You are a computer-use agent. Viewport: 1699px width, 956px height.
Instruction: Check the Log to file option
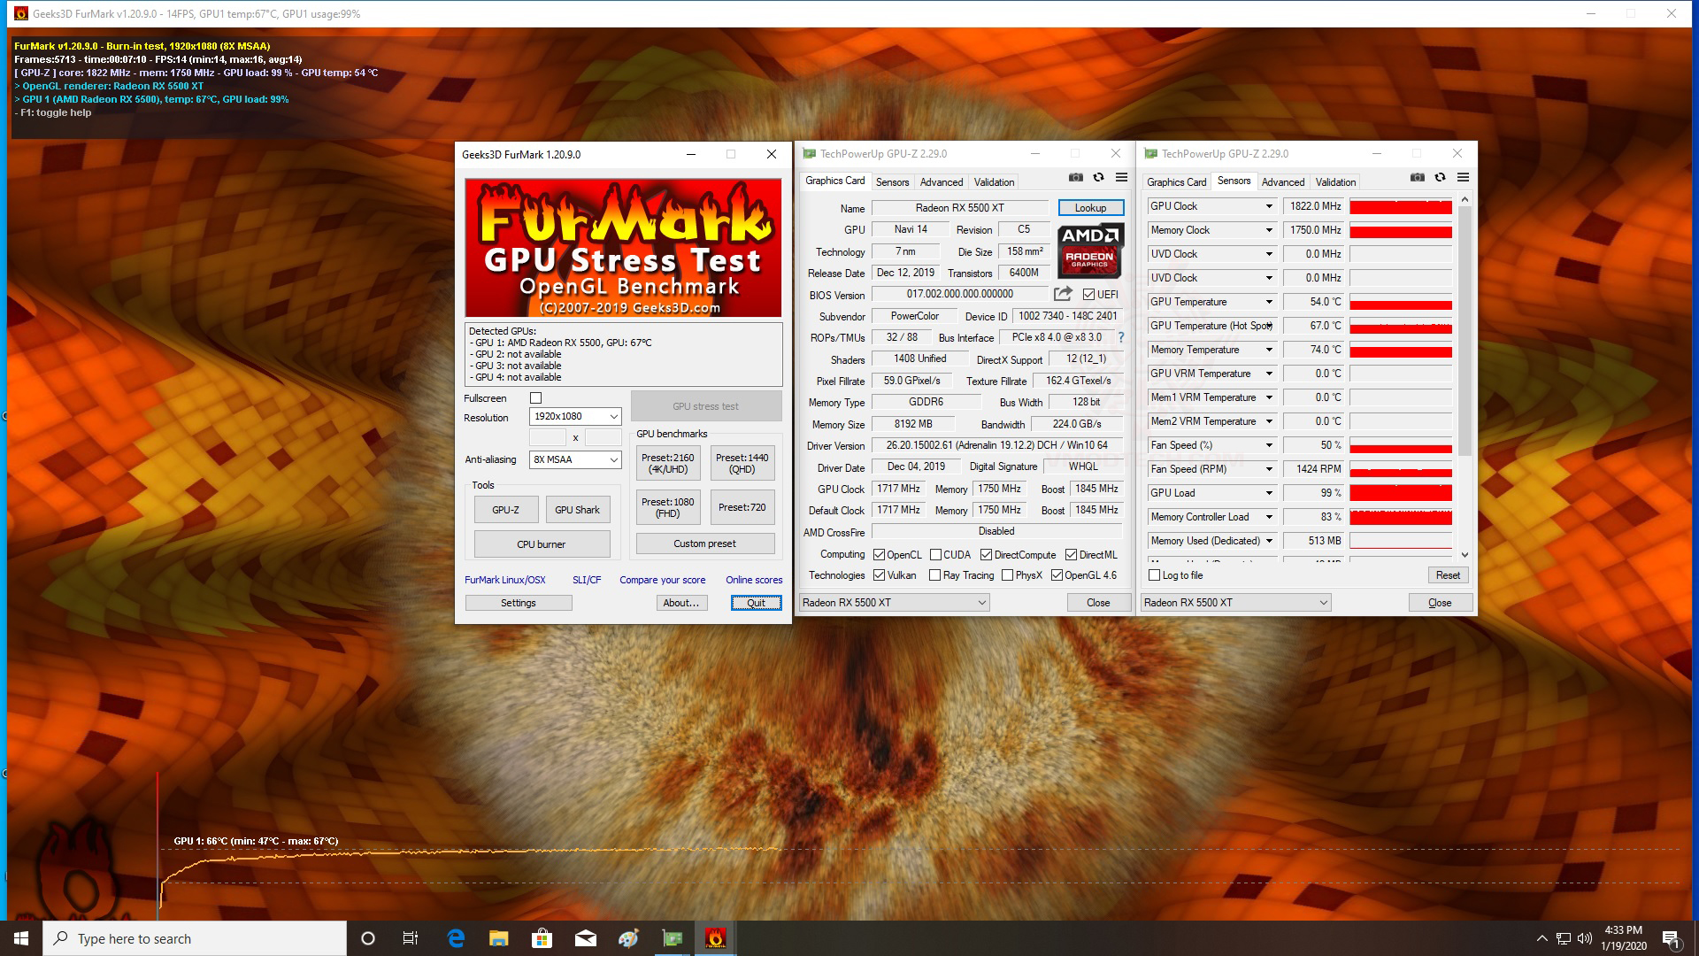click(1154, 575)
